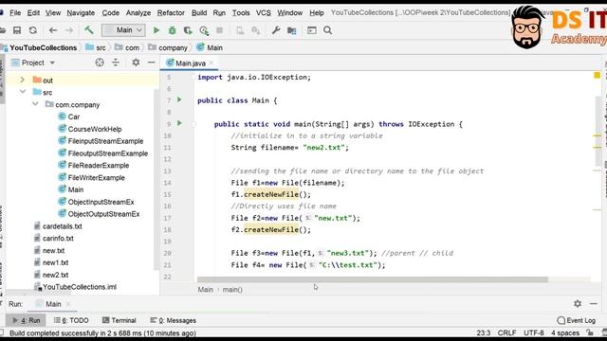The height and width of the screenshot is (341, 607).
Task: Click the horizontal scrollbar of the editor
Action: pos(373,279)
